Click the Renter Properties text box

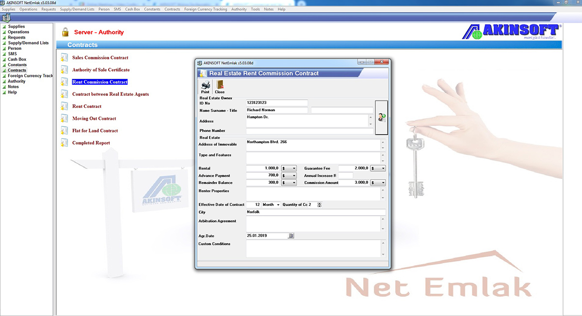[x=313, y=194]
